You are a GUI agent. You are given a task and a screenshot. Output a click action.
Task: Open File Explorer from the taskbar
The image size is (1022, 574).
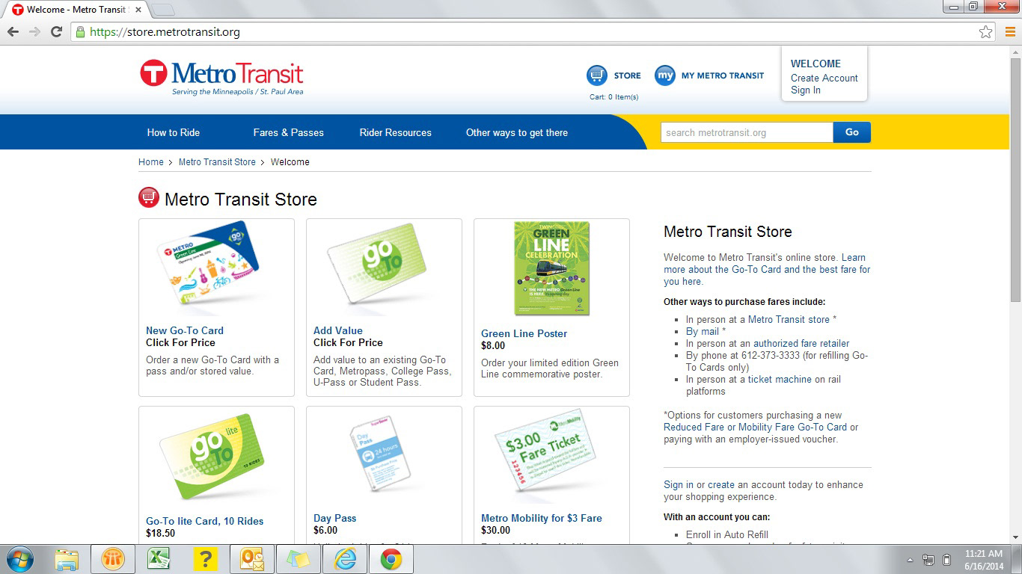click(x=67, y=559)
